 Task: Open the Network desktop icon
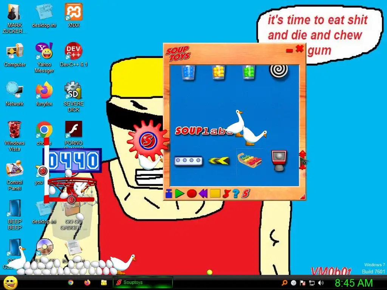[15, 94]
